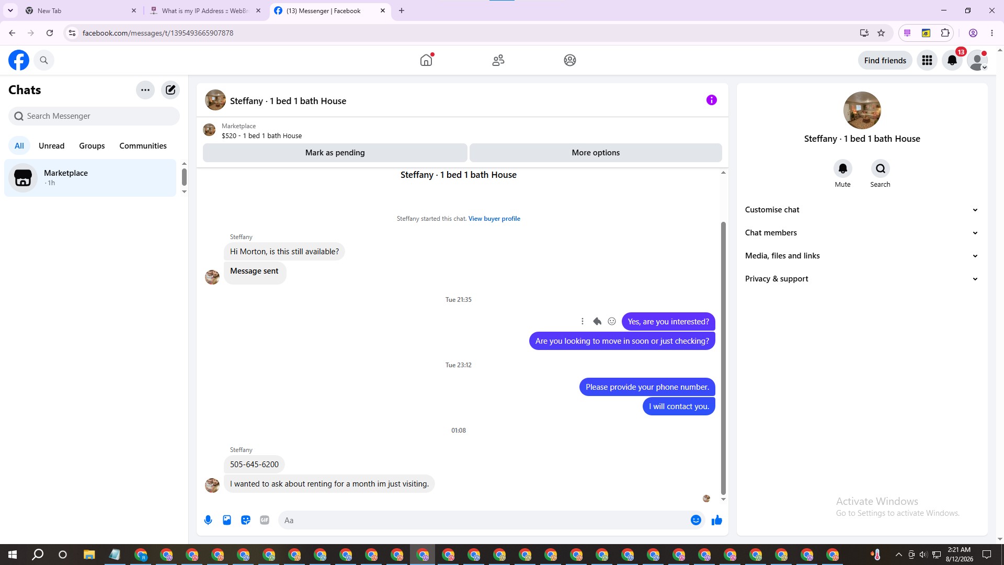The image size is (1004, 565).
Task: Click Mark as pending button
Action: click(x=335, y=153)
